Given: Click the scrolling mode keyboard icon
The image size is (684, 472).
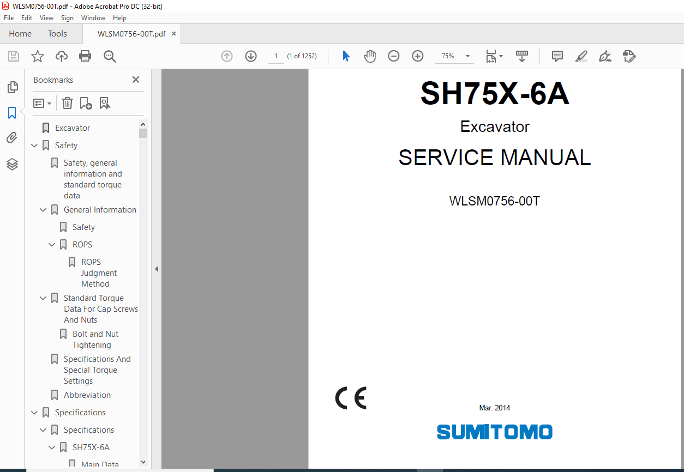Looking at the screenshot, I should pos(522,56).
